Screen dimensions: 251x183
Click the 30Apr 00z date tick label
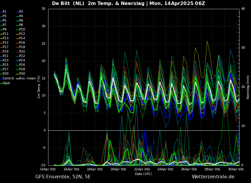pyautogui.click(x=236, y=169)
